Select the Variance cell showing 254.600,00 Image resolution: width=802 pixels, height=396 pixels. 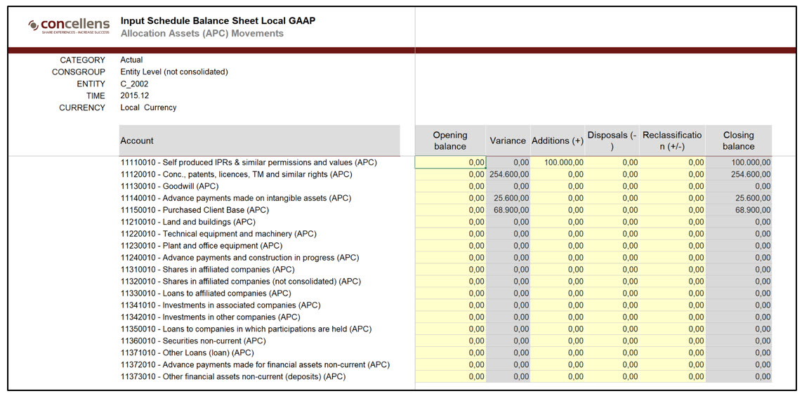tap(508, 174)
